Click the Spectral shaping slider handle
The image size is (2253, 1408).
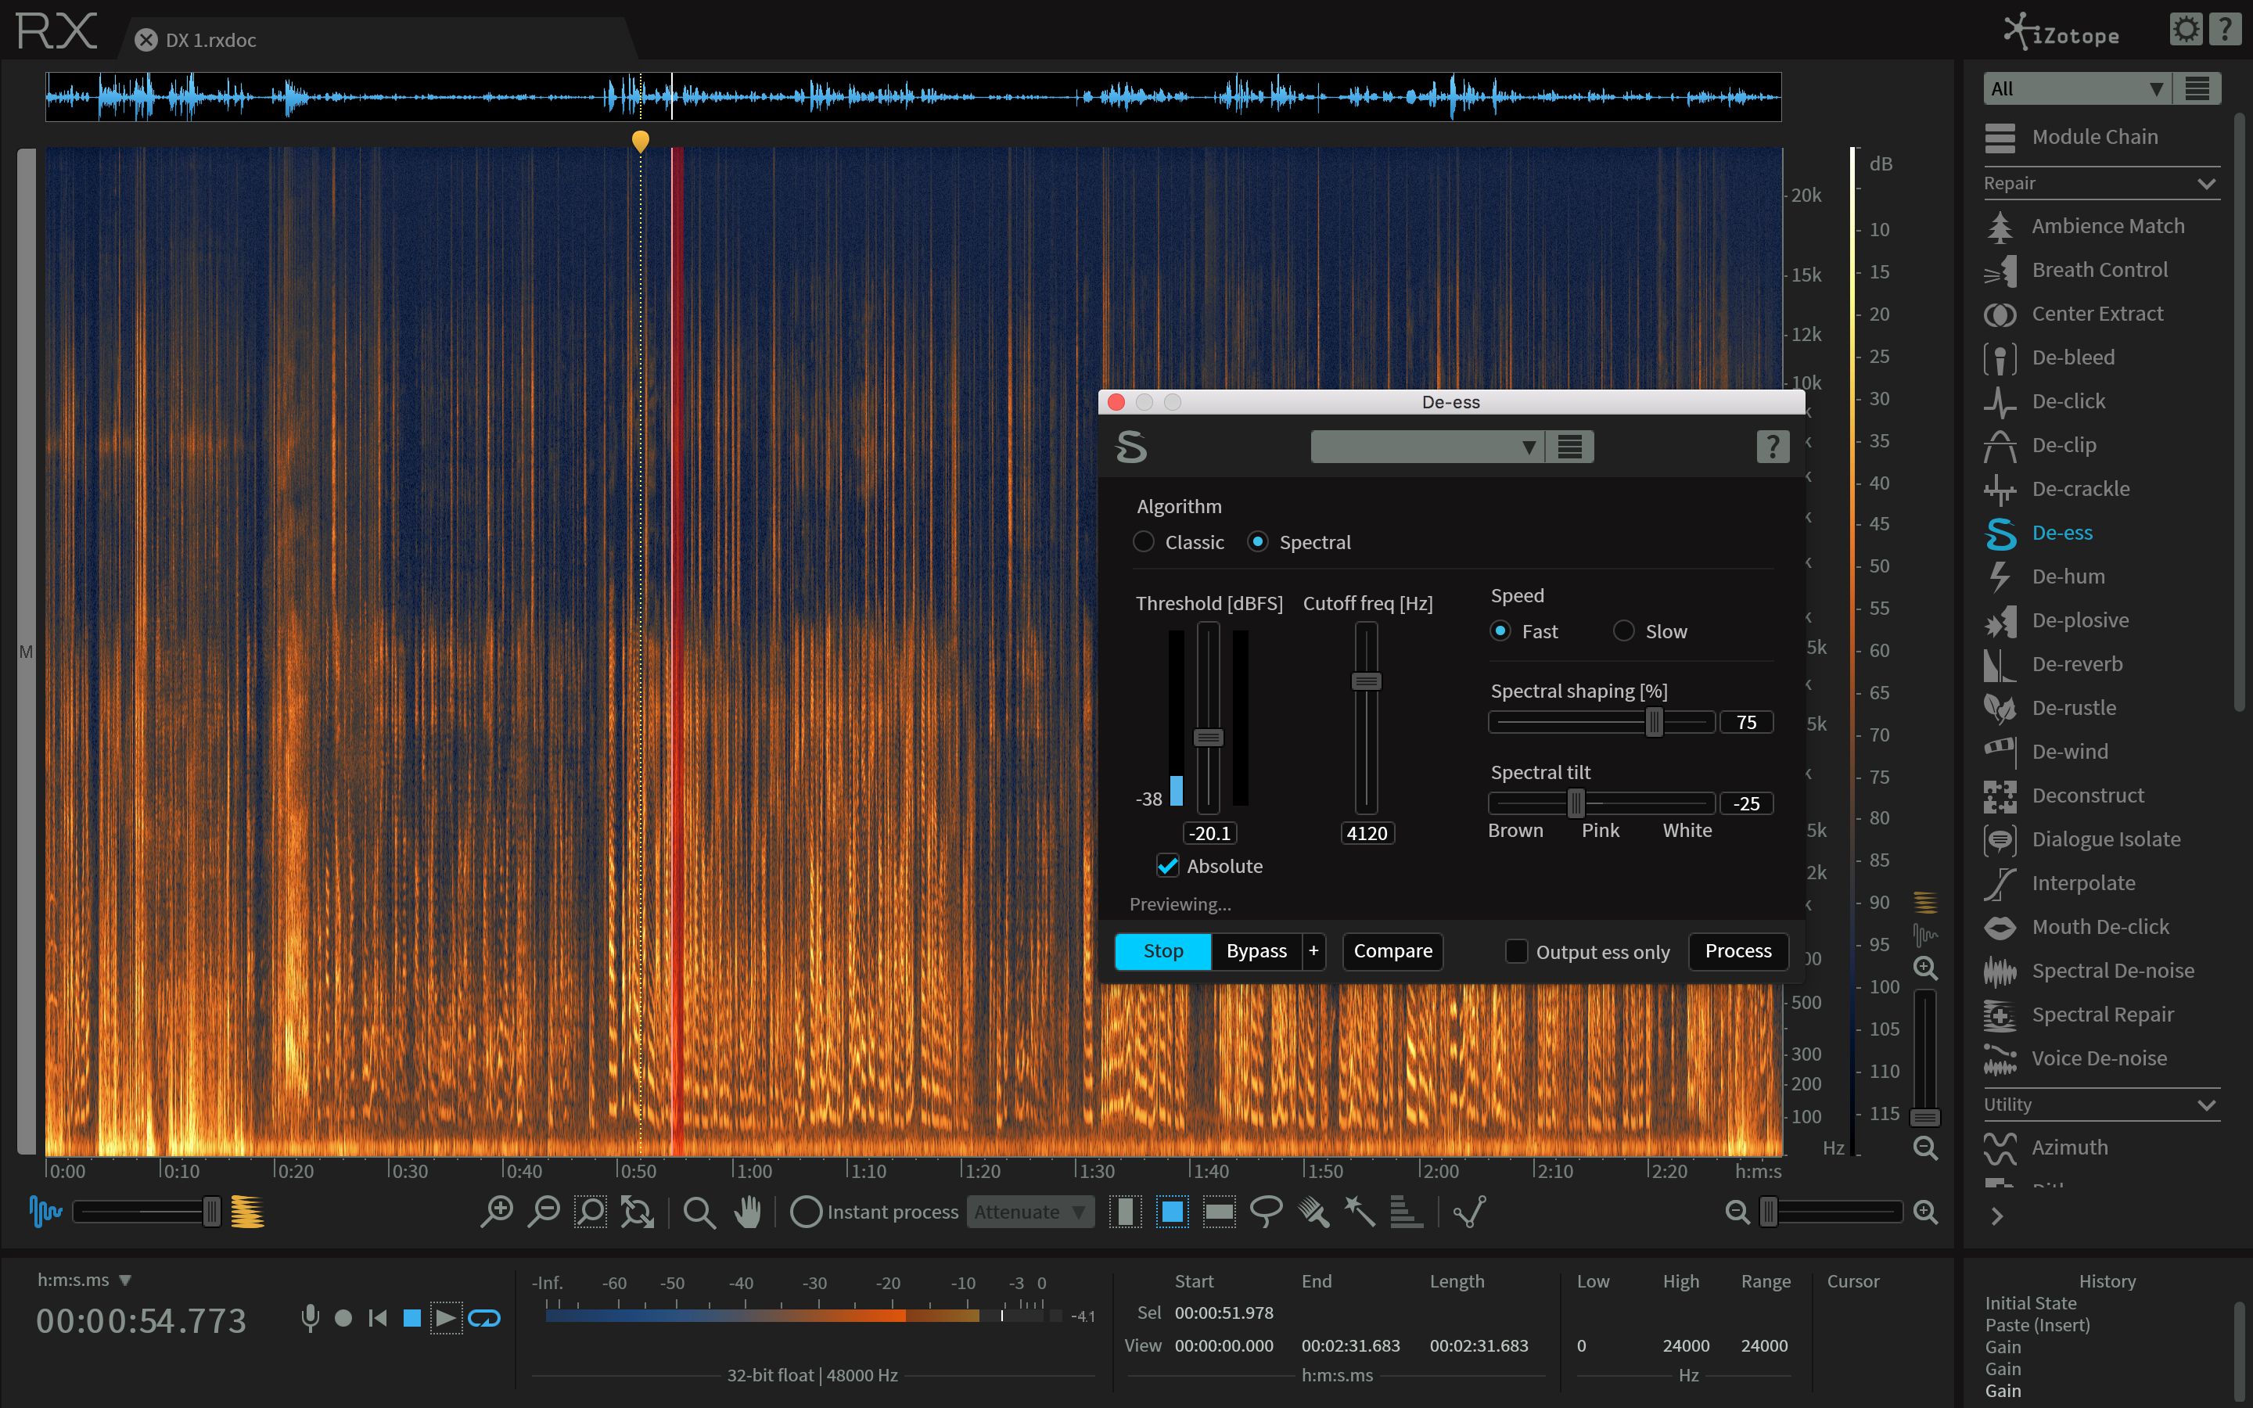[x=1654, y=723]
